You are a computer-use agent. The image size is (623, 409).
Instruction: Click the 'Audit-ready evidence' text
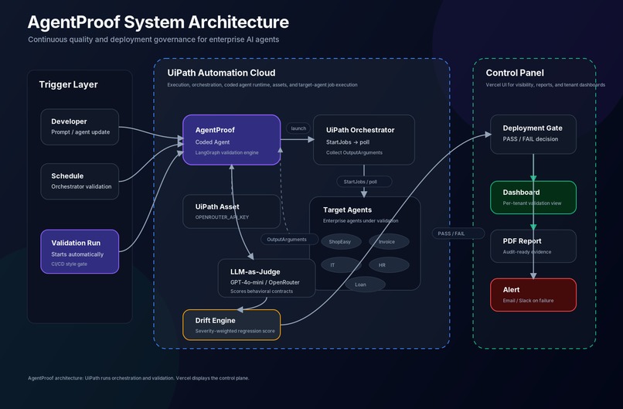point(527,251)
